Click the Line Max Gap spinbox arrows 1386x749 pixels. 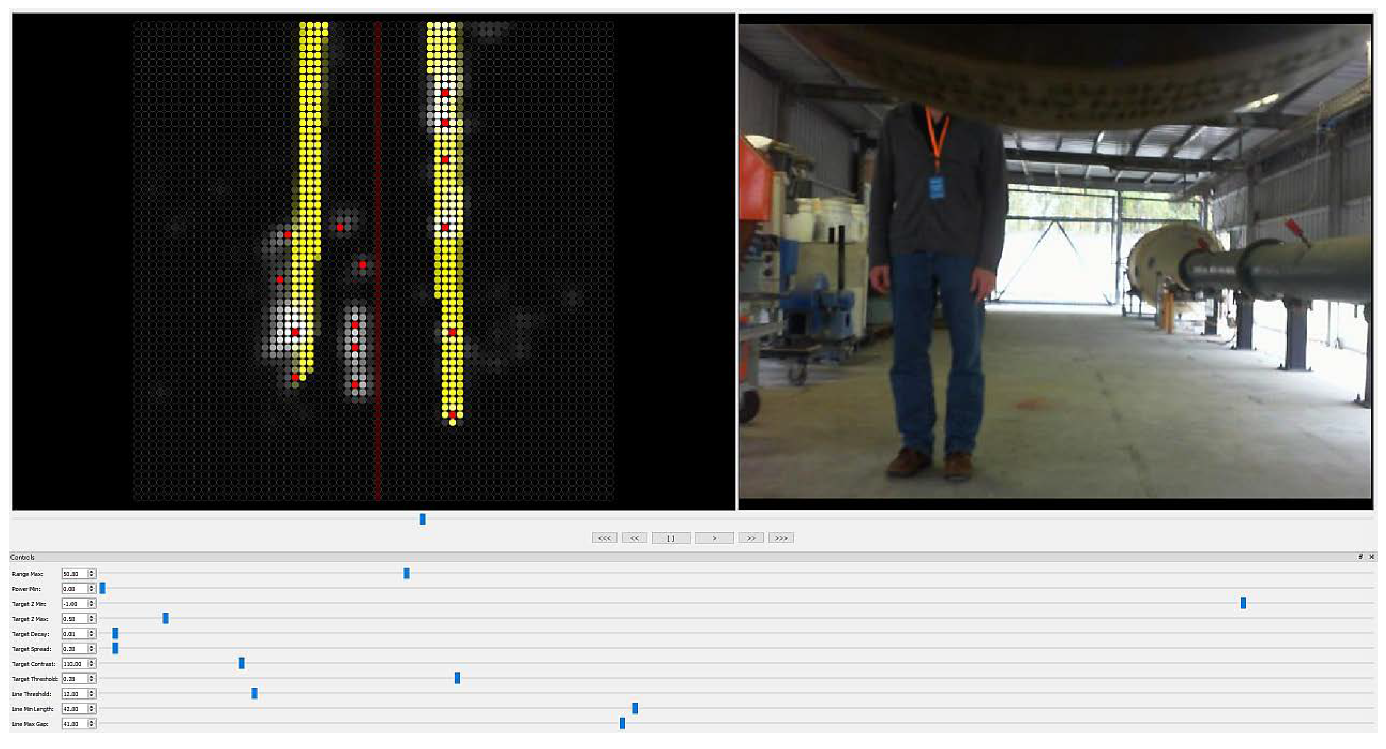[92, 724]
